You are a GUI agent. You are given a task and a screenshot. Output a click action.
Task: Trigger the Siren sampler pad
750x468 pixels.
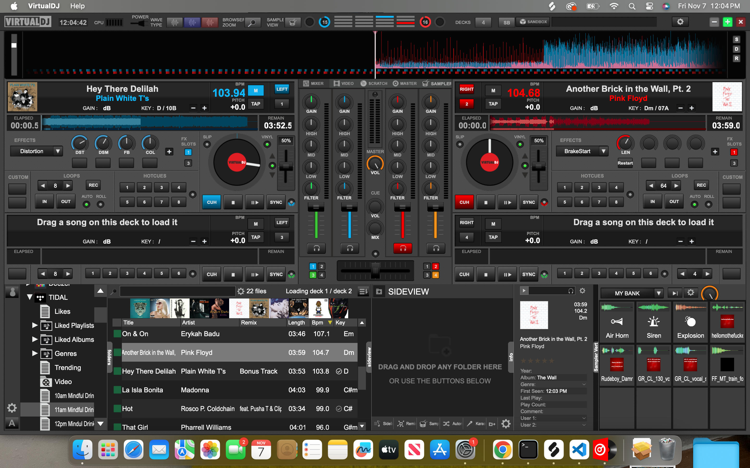(x=654, y=322)
